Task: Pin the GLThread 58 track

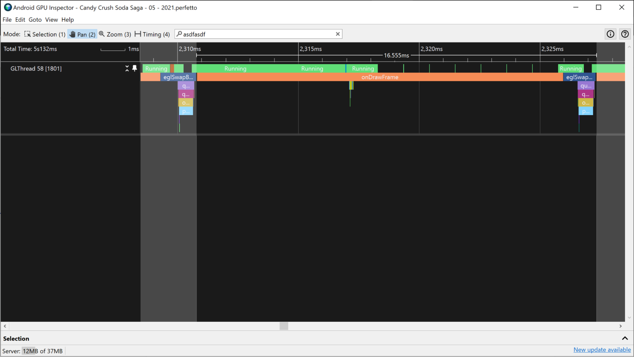Action: tap(135, 68)
